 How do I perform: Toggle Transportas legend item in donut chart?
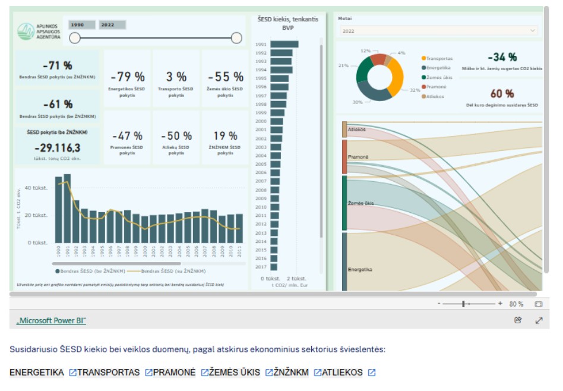(x=437, y=58)
